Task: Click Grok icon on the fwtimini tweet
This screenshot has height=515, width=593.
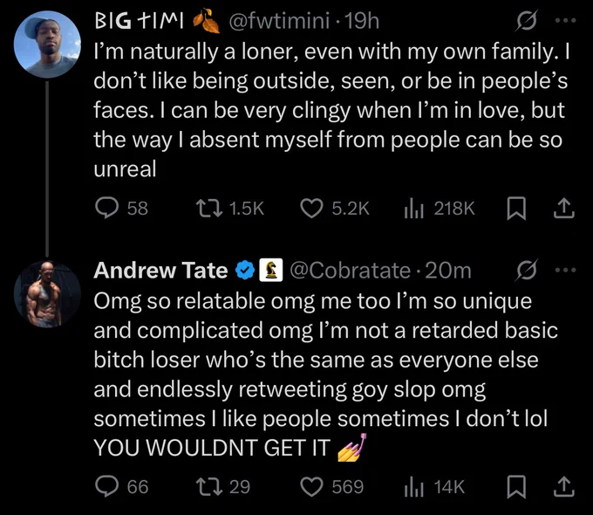Action: (x=527, y=20)
